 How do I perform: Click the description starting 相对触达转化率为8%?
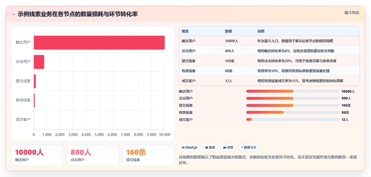tap(296, 51)
